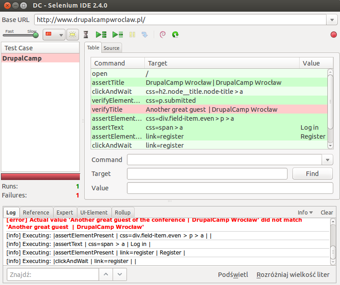The image size is (340, 285).
Task: Find previous match up arrow
Action: pyautogui.click(x=106, y=274)
